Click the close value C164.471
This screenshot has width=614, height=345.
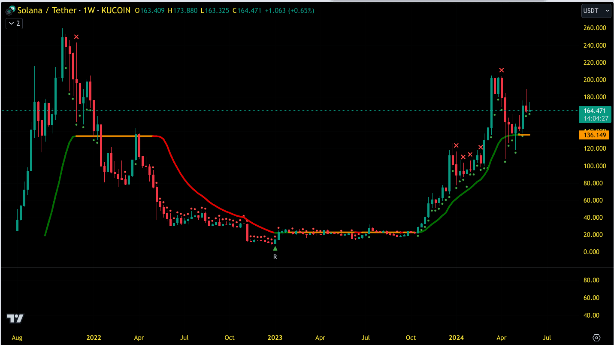(247, 11)
